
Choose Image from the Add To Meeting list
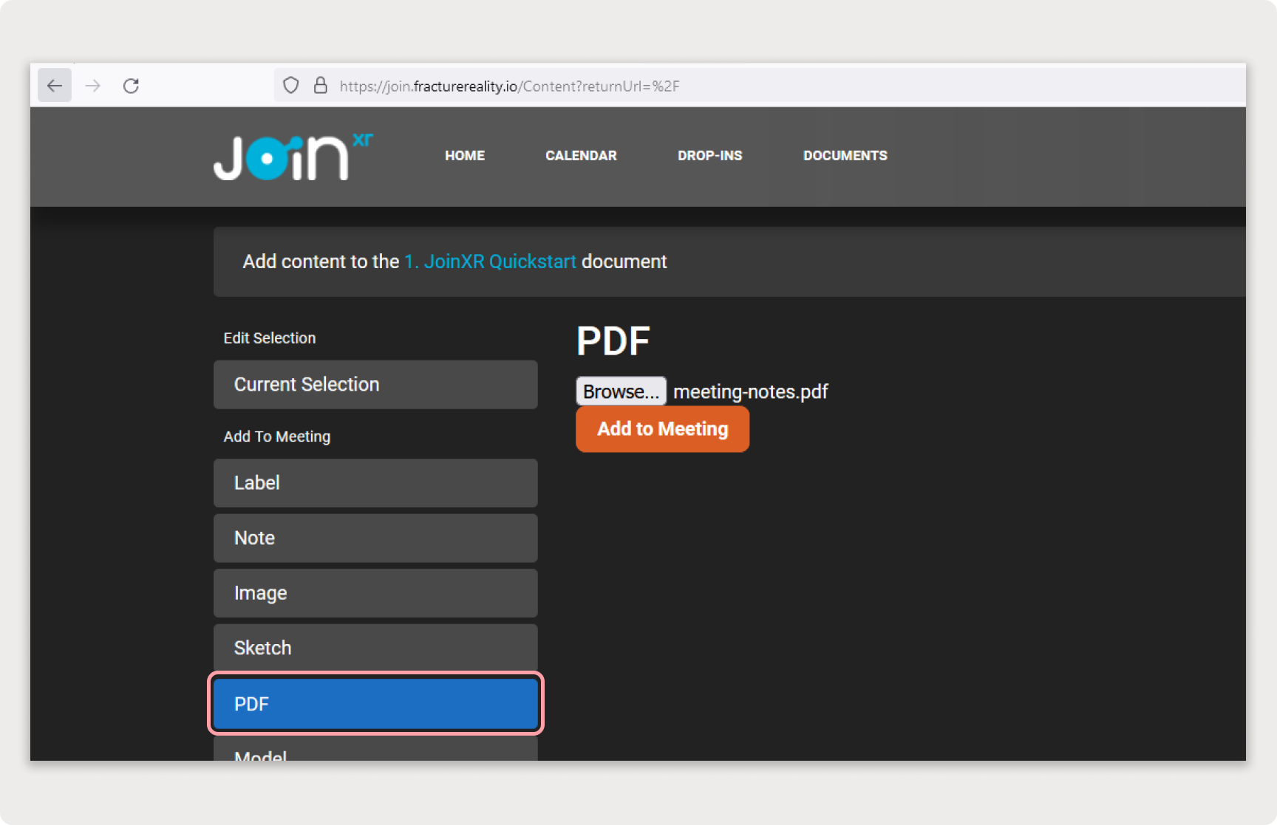coord(375,593)
